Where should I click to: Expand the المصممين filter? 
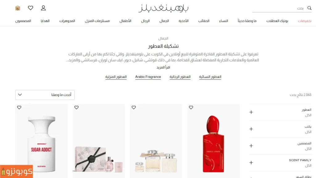click(x=280, y=146)
